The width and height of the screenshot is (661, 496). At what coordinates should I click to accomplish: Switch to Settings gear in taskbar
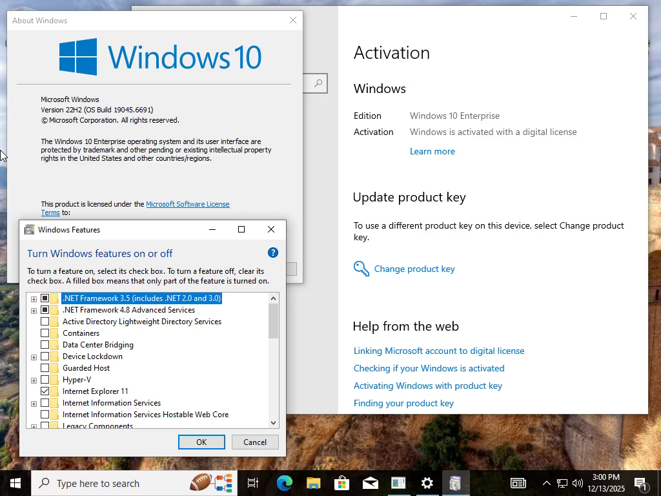click(427, 483)
